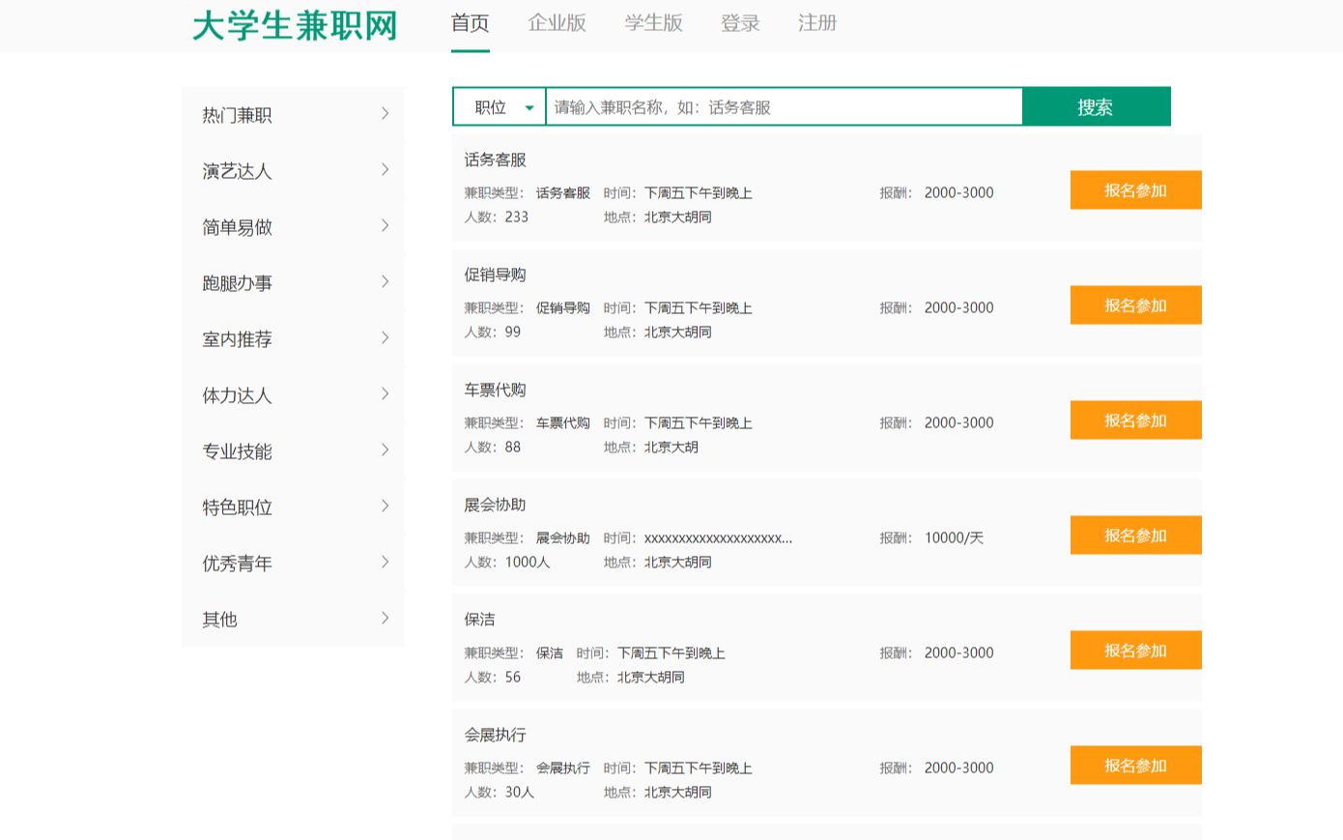Click 报名参加 for 展会协助 job
This screenshot has width=1343, height=840.
[x=1136, y=536]
